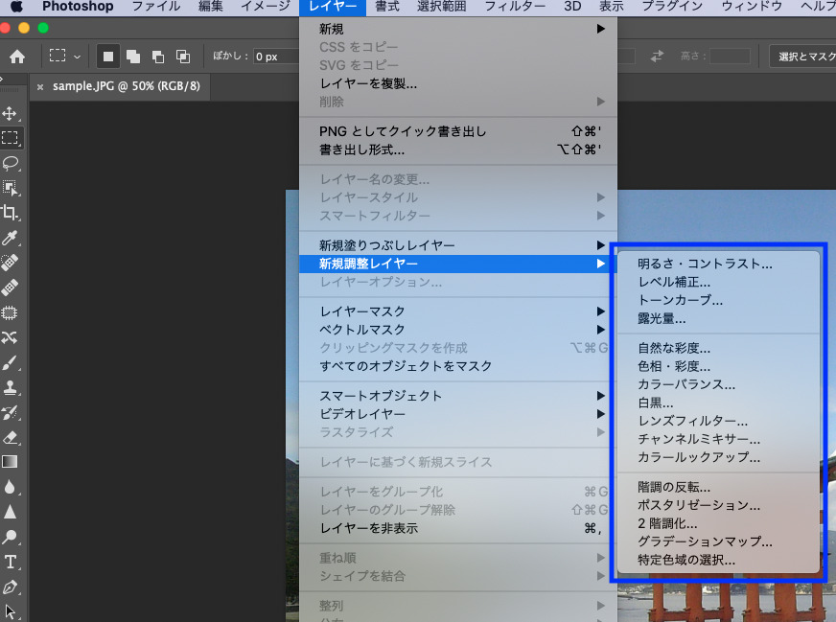The height and width of the screenshot is (622, 836).
Task: Select the Patch bandage tool
Action: pos(10,288)
